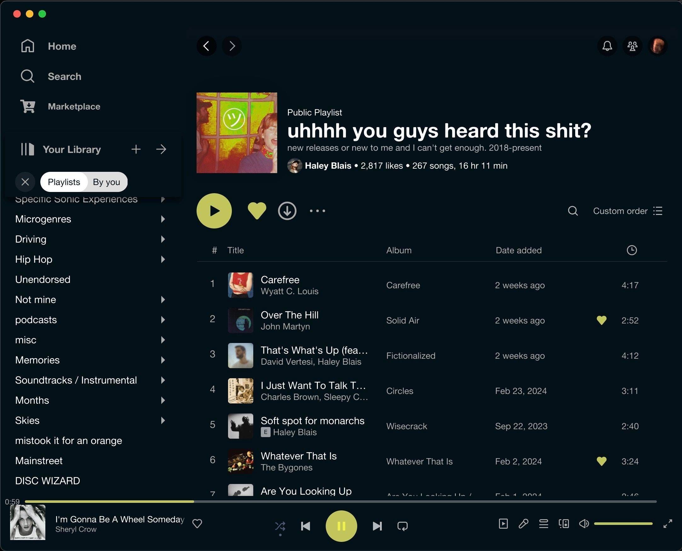Open lyrics with the microphone icon
This screenshot has width=682, height=551.
click(524, 523)
